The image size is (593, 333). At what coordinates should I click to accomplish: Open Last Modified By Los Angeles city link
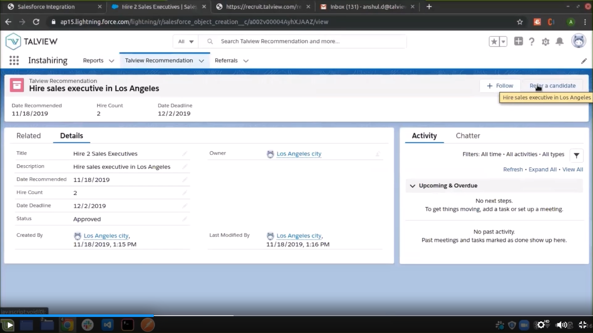299,235
